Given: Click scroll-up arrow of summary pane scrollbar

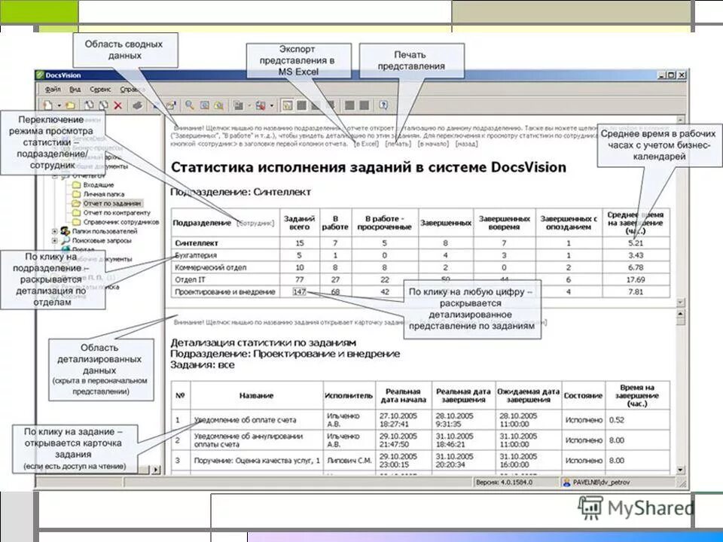Looking at the screenshot, I should pos(681,120).
